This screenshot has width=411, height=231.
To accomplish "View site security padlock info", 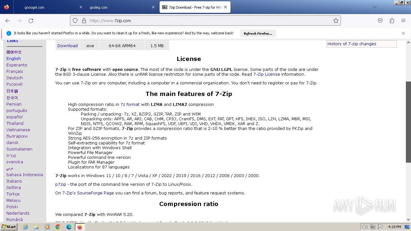I will coord(84,21).
